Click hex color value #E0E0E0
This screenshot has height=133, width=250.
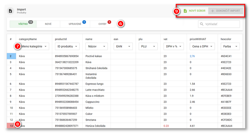click(x=226, y=114)
